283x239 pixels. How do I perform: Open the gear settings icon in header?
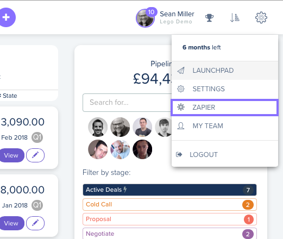pyautogui.click(x=261, y=17)
